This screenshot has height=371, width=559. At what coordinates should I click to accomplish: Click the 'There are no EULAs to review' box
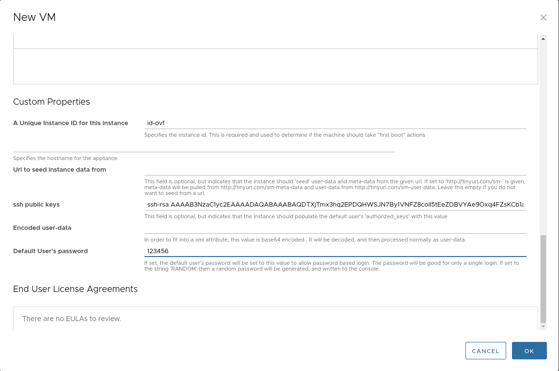point(275,319)
